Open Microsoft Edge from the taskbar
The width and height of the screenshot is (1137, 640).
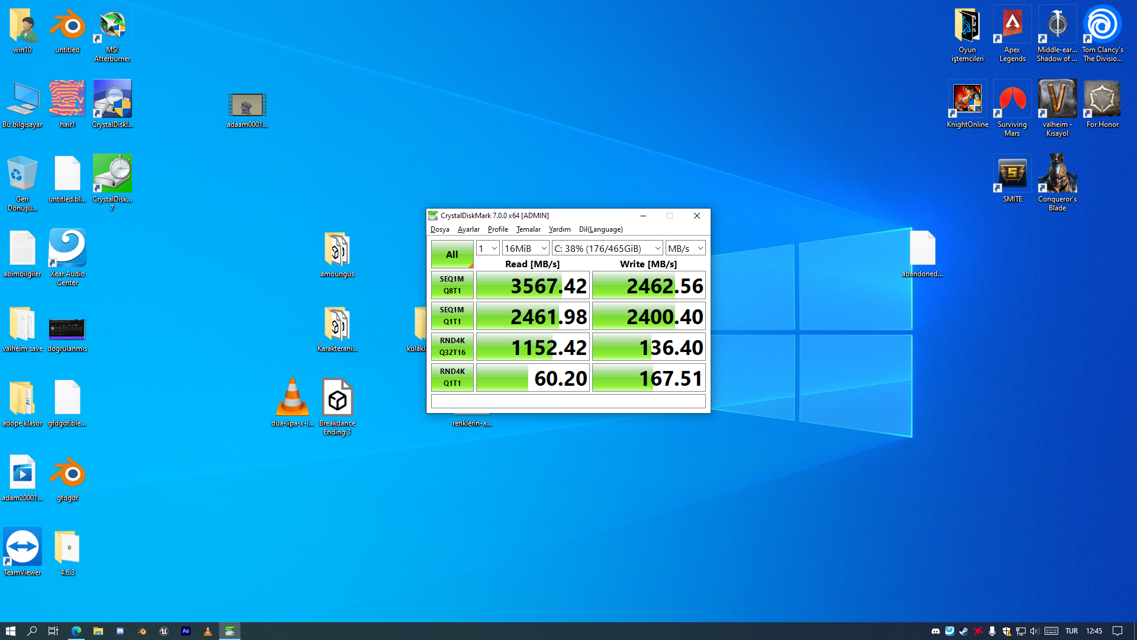tap(76, 631)
